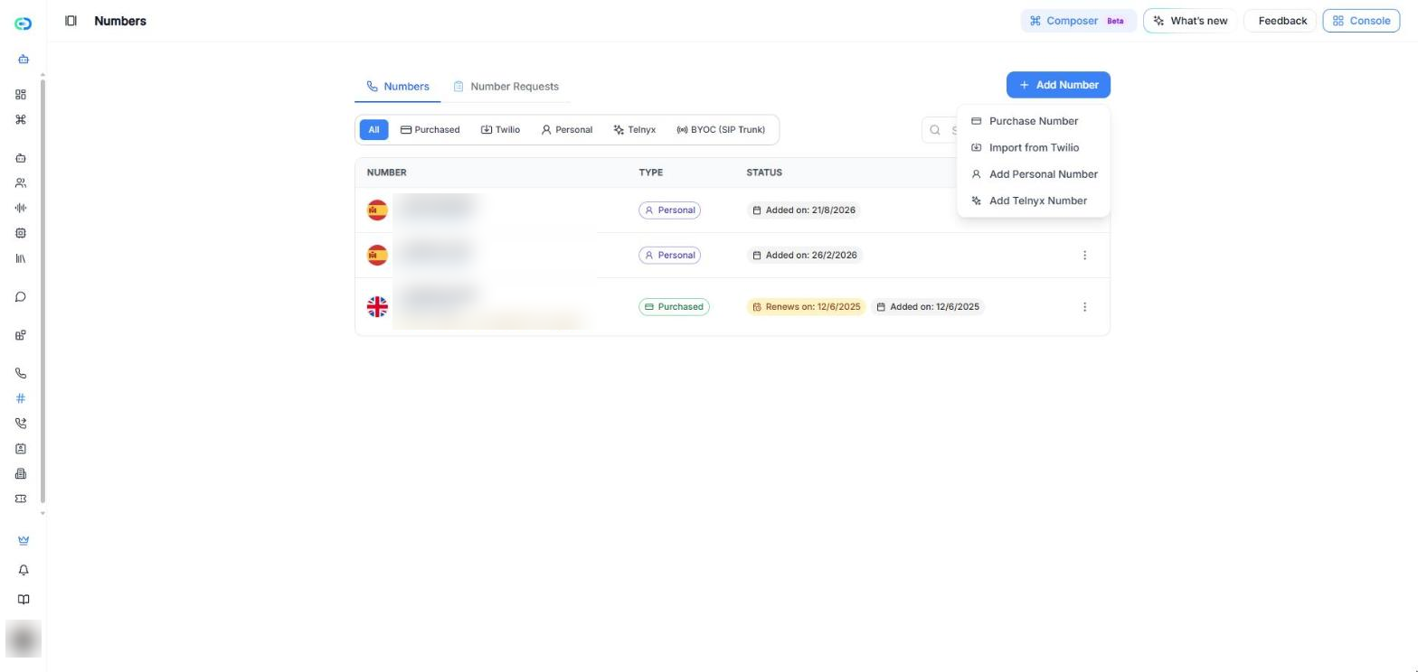This screenshot has height=672, width=1418.
Task: Click the crown upgrade icon in sidebar
Action: click(x=24, y=540)
